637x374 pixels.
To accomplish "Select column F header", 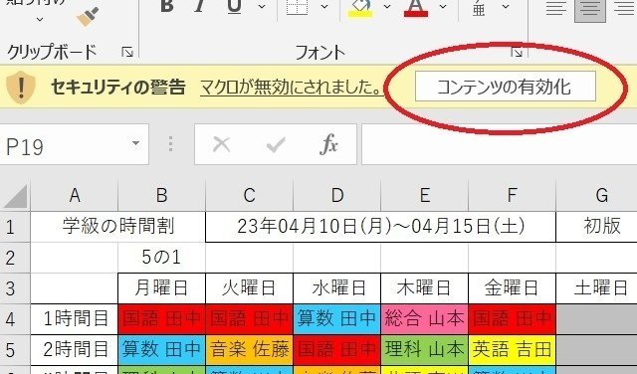I will (512, 196).
